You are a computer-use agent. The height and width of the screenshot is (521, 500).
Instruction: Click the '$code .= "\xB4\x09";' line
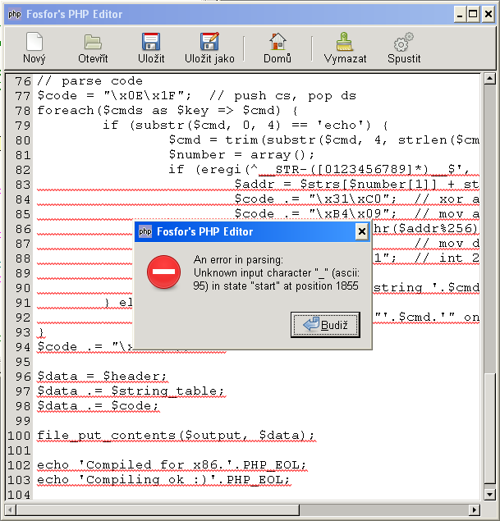click(x=315, y=213)
